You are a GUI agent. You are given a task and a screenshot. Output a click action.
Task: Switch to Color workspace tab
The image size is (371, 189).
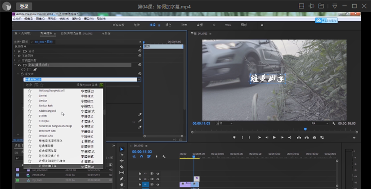tap(168, 25)
